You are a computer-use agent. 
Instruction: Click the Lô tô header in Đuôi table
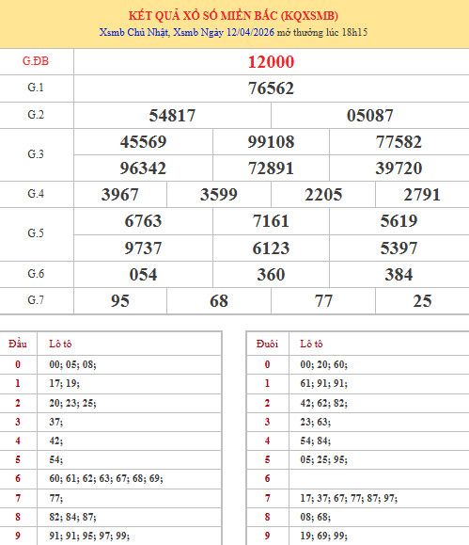[311, 344]
